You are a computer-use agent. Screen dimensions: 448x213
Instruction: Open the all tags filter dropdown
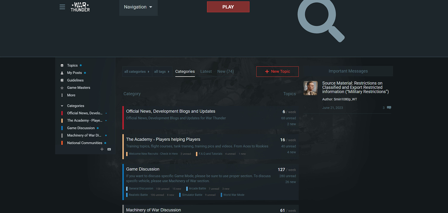pos(162,72)
